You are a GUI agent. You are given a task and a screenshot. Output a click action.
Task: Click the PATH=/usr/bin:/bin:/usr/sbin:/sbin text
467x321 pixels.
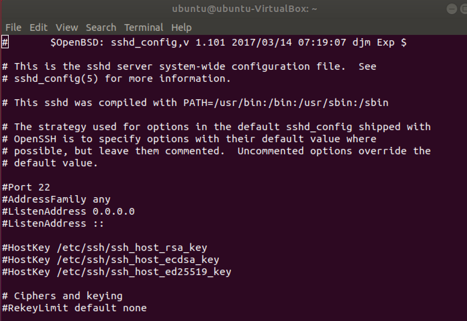[x=286, y=103]
